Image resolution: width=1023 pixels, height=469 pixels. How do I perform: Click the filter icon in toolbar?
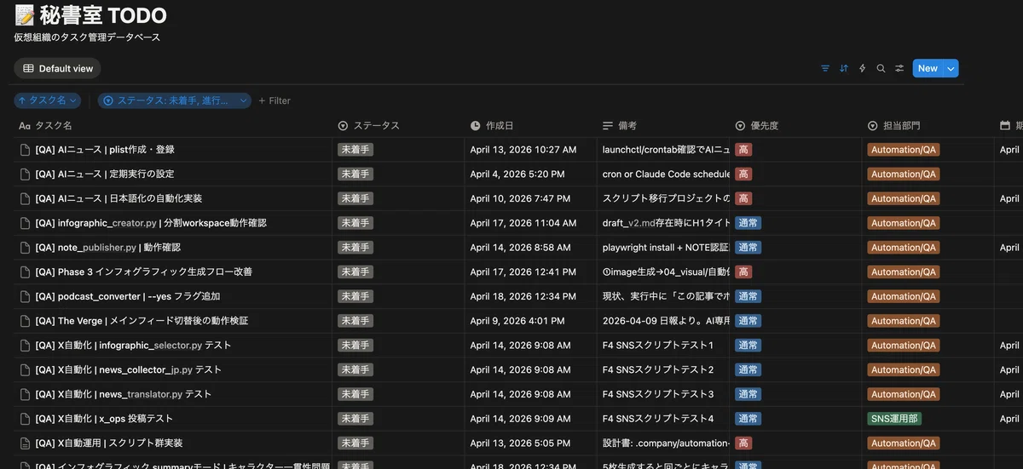pos(825,68)
